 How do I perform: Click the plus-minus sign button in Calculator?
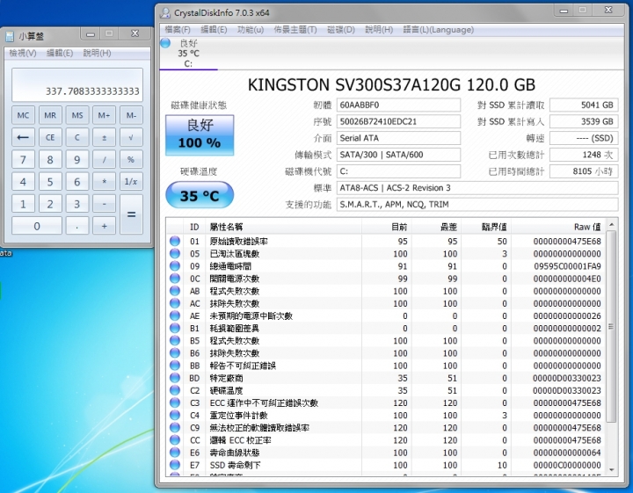[104, 138]
